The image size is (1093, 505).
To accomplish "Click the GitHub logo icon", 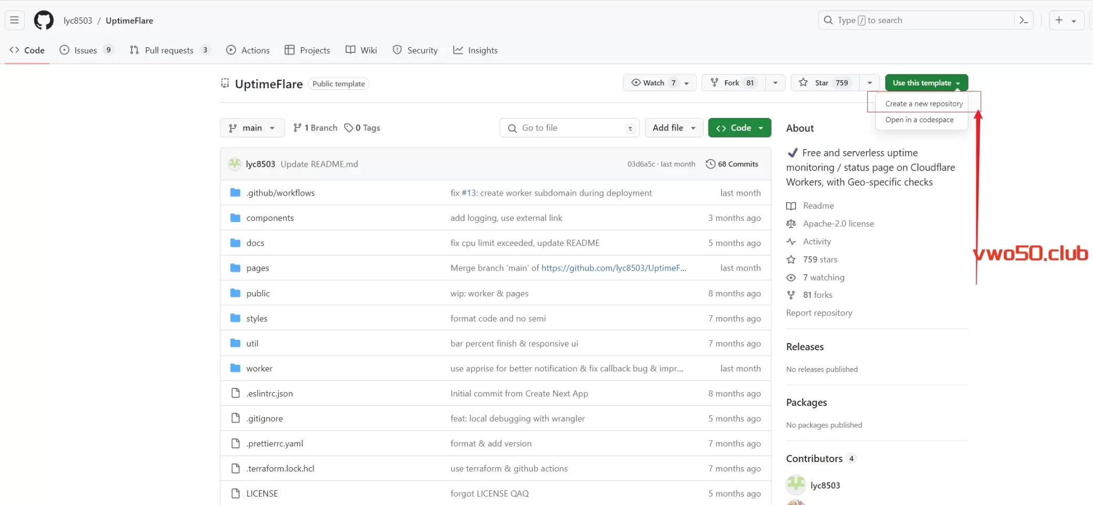I will (x=44, y=20).
